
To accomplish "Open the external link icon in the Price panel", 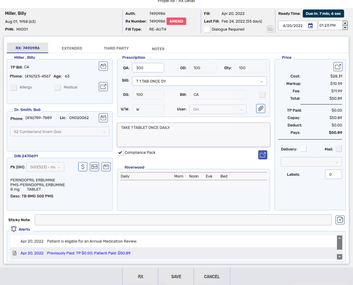I will click(338, 66).
